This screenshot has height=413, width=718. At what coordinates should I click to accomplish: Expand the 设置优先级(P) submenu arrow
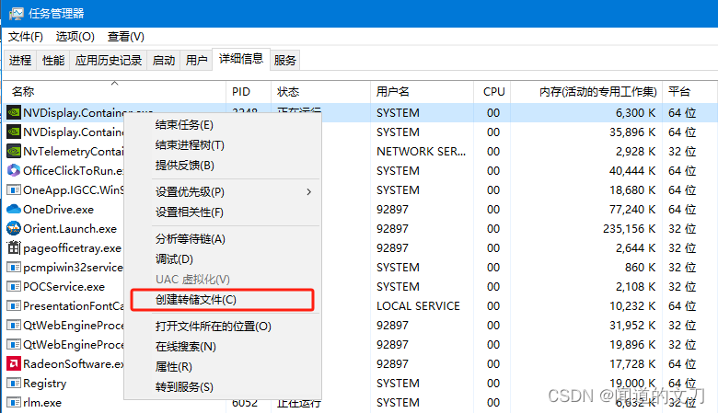[x=309, y=192]
